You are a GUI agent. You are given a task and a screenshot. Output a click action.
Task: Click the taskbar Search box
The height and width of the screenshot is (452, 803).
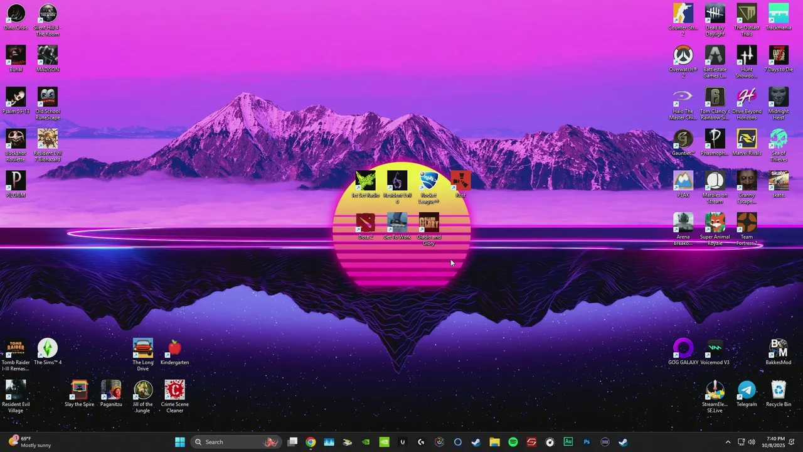pos(237,442)
